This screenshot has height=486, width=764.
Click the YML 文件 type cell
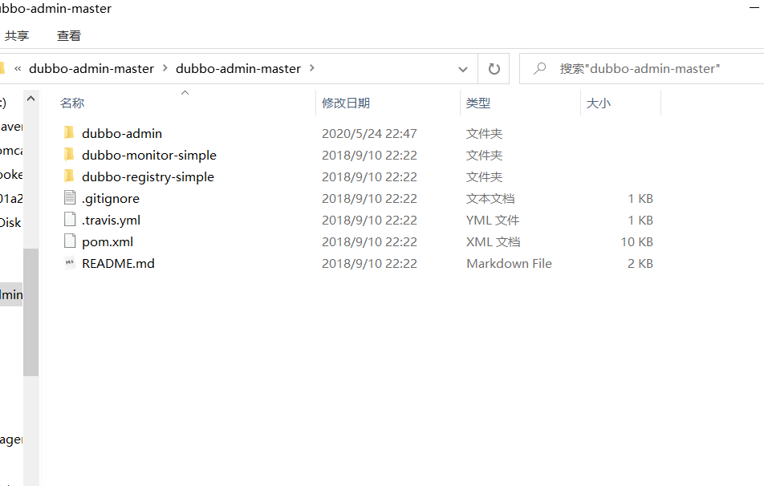pos(493,220)
